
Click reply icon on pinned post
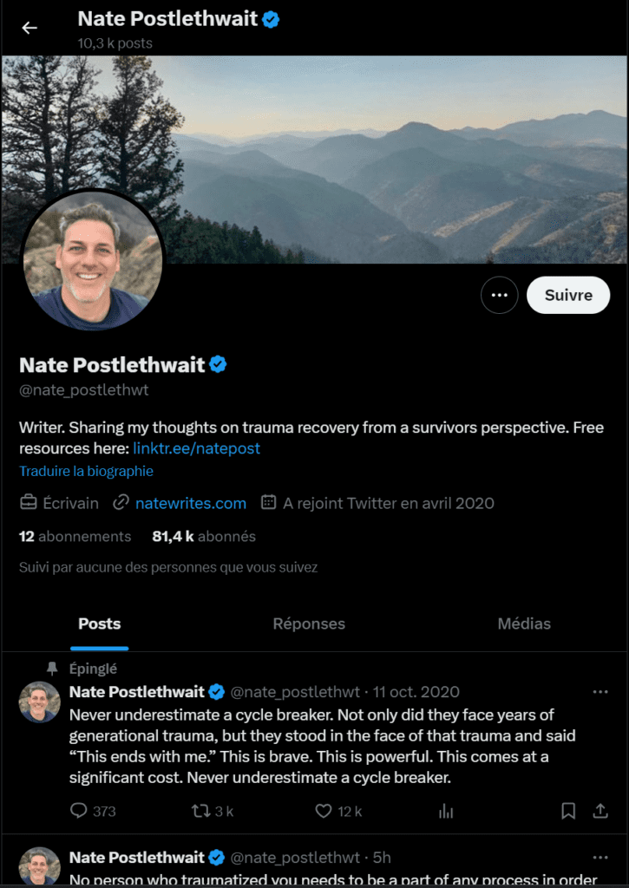tap(78, 811)
